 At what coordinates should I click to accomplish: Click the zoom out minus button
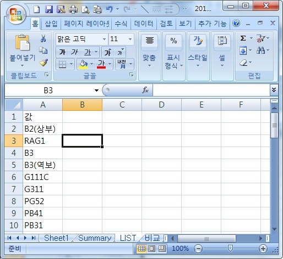click(x=198, y=249)
